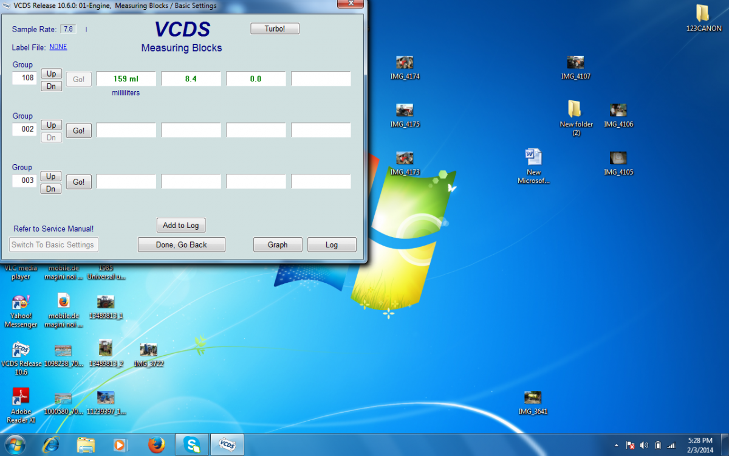
Task: Select the 1098238_70... desktop image
Action: tap(63, 355)
